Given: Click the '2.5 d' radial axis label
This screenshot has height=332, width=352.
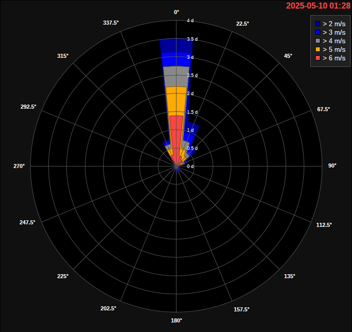Looking at the screenshot, I should click(x=193, y=75).
